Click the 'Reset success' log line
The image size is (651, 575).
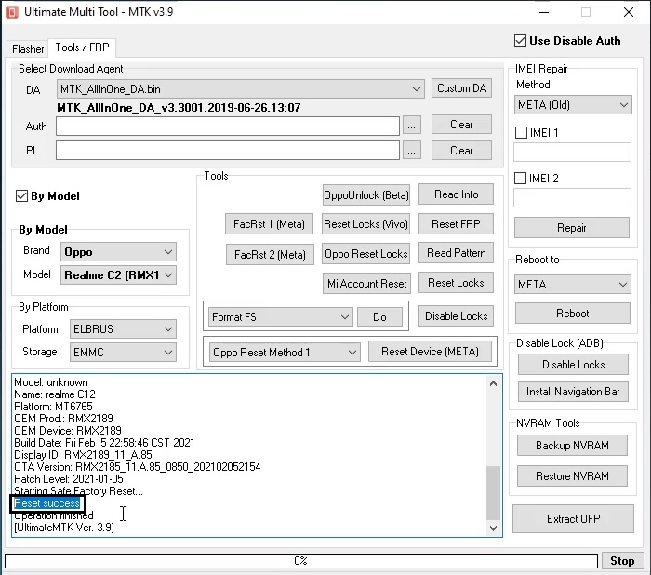click(46, 503)
